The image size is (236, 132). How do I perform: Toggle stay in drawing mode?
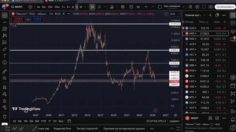pyautogui.click(x=5, y=94)
